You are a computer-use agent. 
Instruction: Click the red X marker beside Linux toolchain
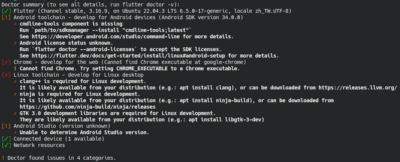[6, 75]
